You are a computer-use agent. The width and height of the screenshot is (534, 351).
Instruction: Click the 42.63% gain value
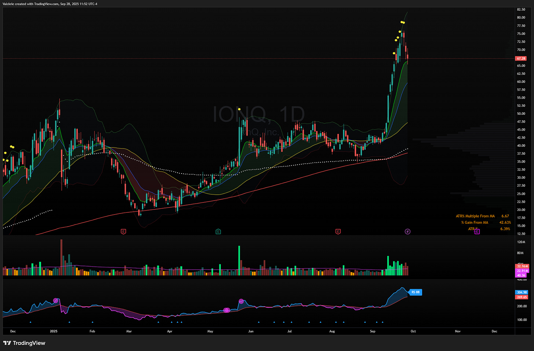505,222
